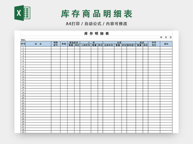193x144 pixels.
Task: Select the 入库 group header
Action: point(91,43)
